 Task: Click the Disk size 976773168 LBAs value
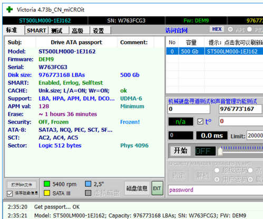pyautogui.click(x=62, y=75)
